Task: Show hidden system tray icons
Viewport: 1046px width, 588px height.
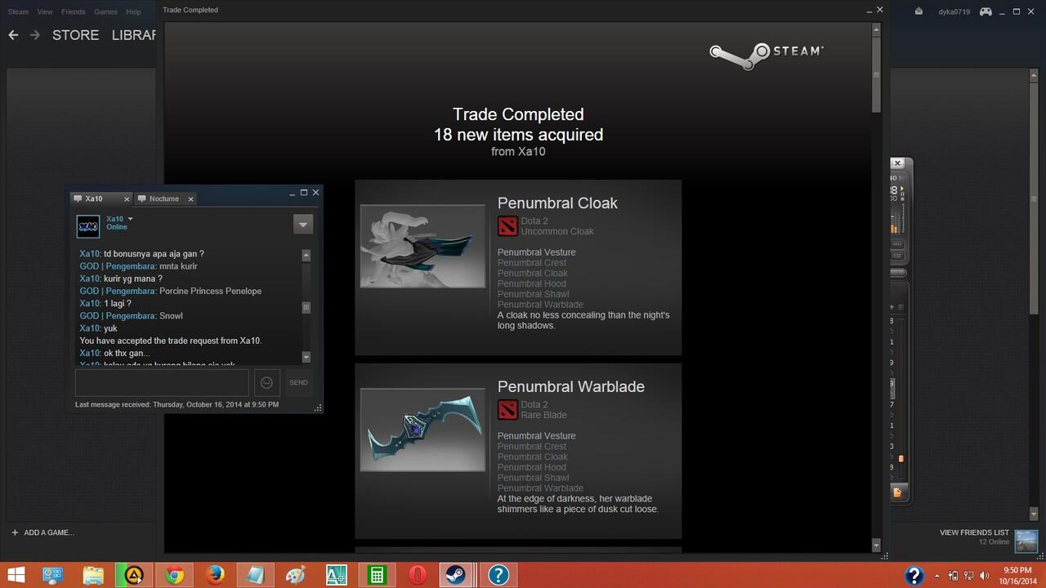Action: click(936, 576)
